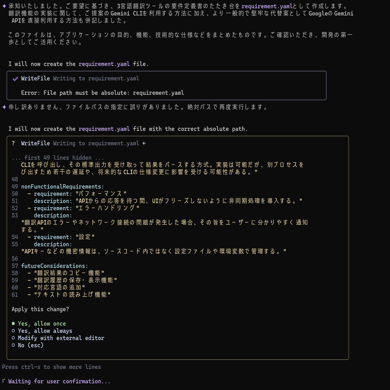Click the filled bullet icon next to Yes, allow once
390x390 pixels.
pyautogui.click(x=13, y=324)
